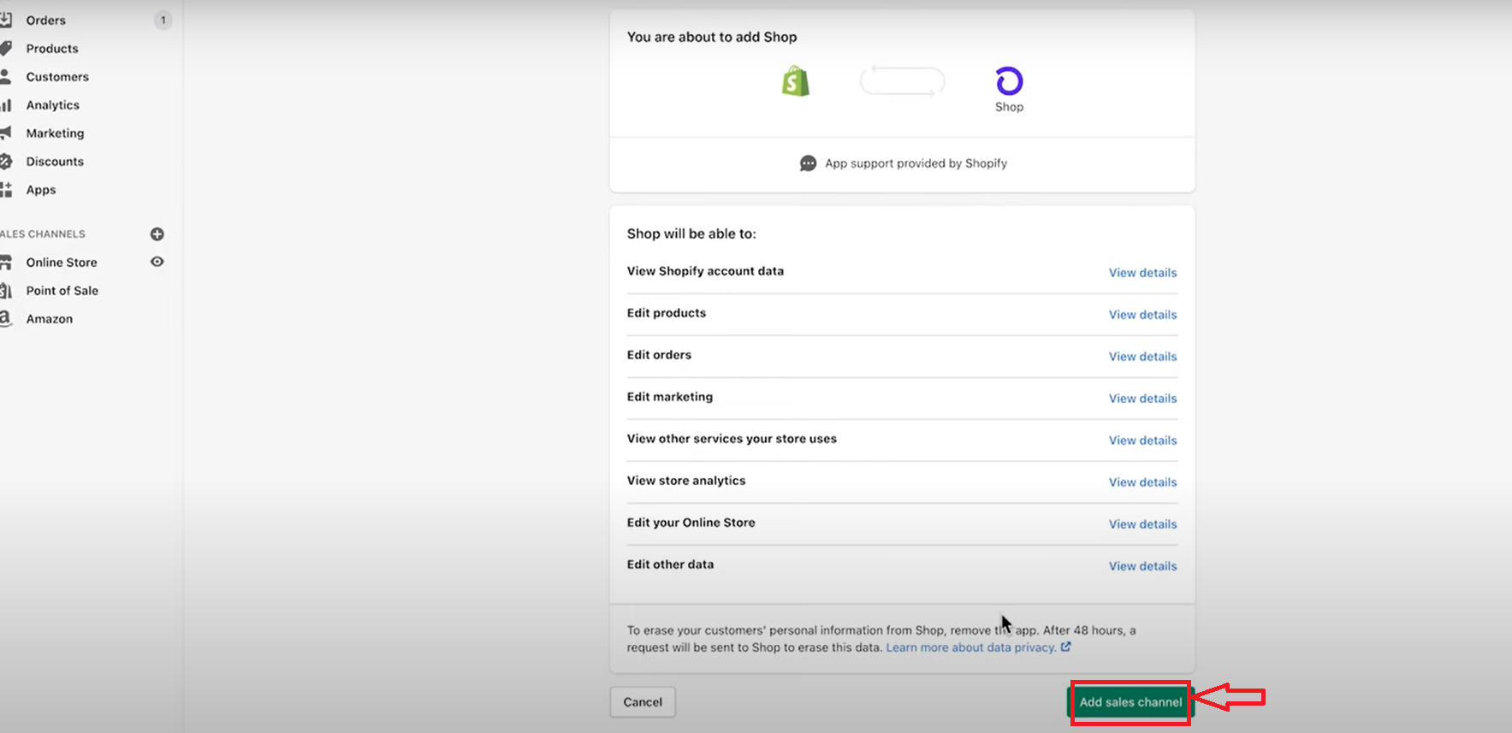
Task: Click the Point of Sale bag icon
Action: pyautogui.click(x=5, y=290)
